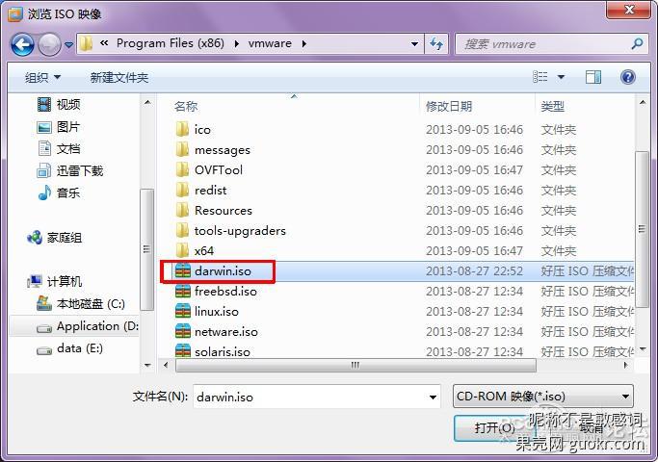The height and width of the screenshot is (462, 658).
Task: Toggle the preview pane icon
Action: [x=593, y=77]
